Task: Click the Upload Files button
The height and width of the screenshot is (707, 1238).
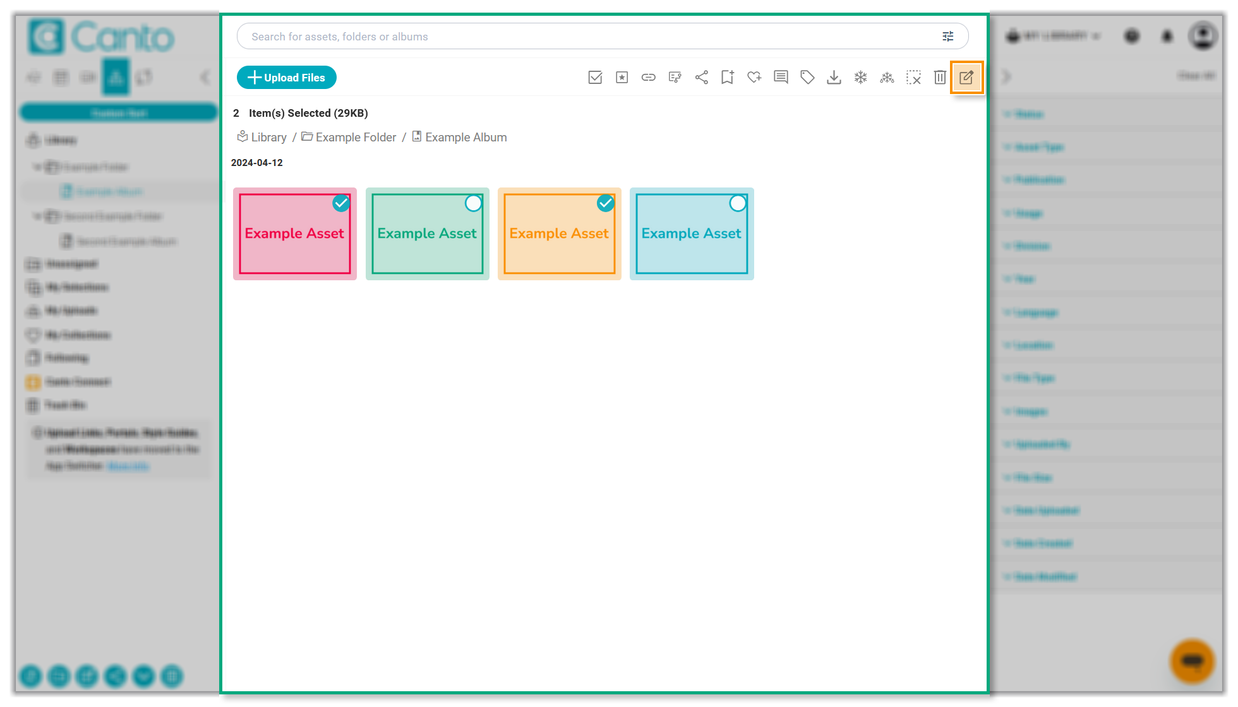Action: (x=286, y=77)
